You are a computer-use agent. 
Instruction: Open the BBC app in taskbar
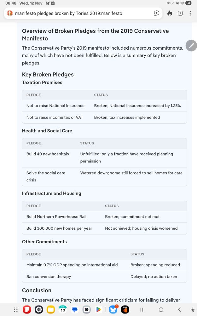click(125, 310)
